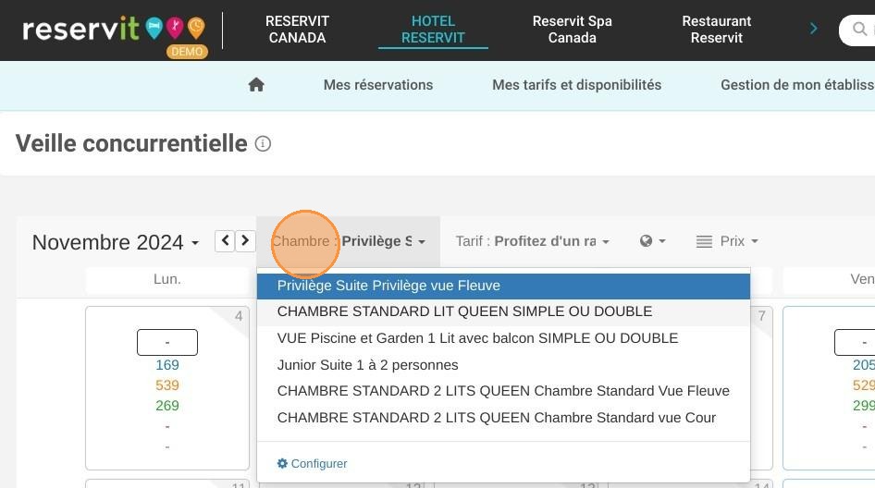
Task: Click the price box for Monday 4
Action: pos(167,342)
